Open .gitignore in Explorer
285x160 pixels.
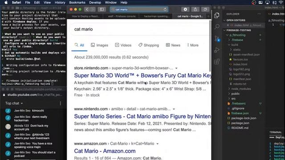coord(237,108)
